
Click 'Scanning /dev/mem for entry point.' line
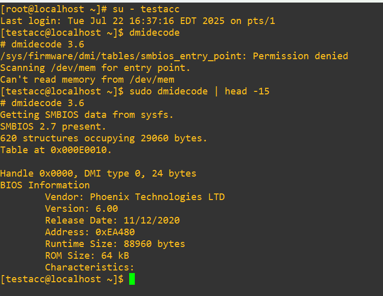(x=95, y=68)
